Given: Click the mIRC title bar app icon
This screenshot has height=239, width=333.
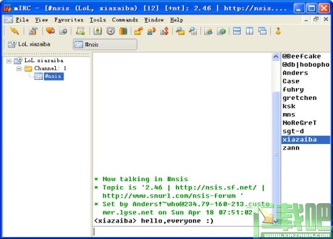Looking at the screenshot, I should pos(7,8).
